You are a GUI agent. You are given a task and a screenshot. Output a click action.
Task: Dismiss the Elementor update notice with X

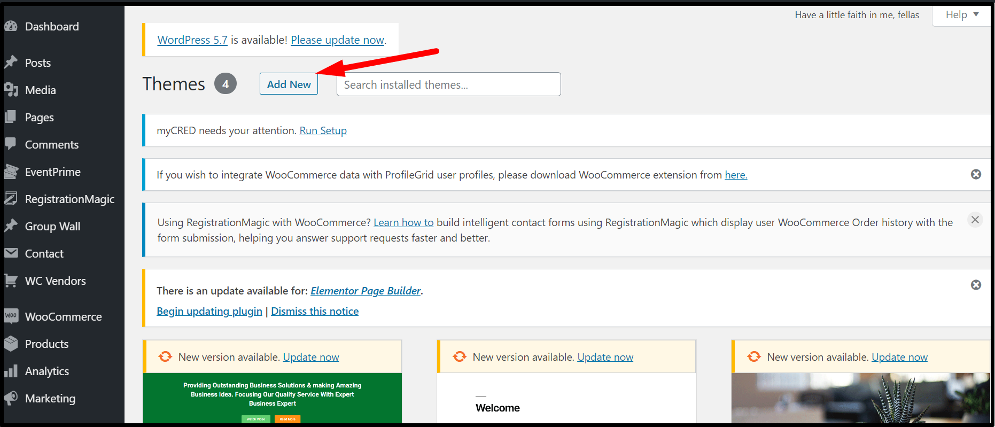(x=975, y=285)
